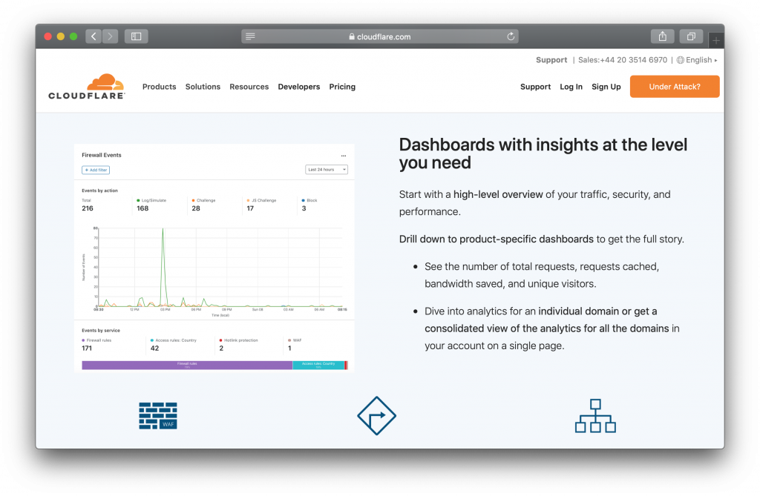This screenshot has width=760, height=496.
Task: Open the reader view icon in address bar
Action: pos(250,36)
